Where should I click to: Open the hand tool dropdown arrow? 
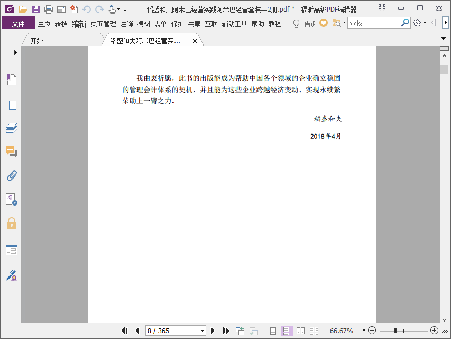(118, 10)
